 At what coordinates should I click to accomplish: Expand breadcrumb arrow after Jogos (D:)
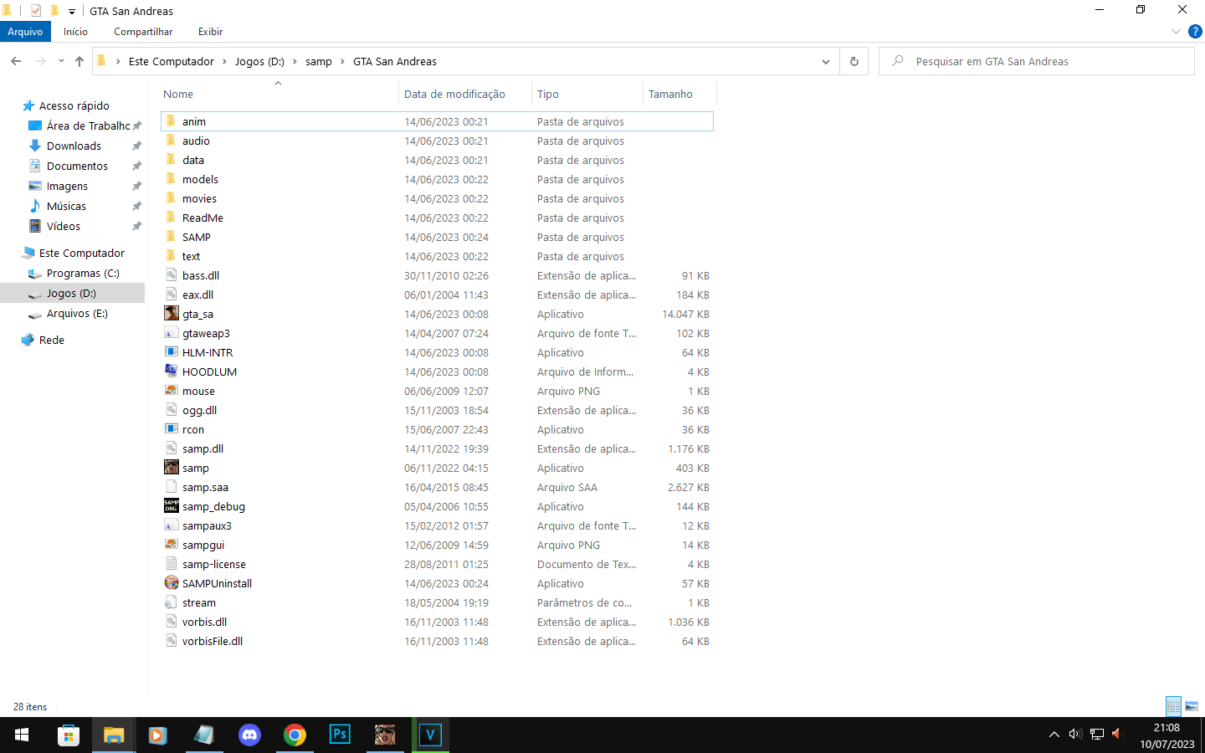click(x=295, y=61)
